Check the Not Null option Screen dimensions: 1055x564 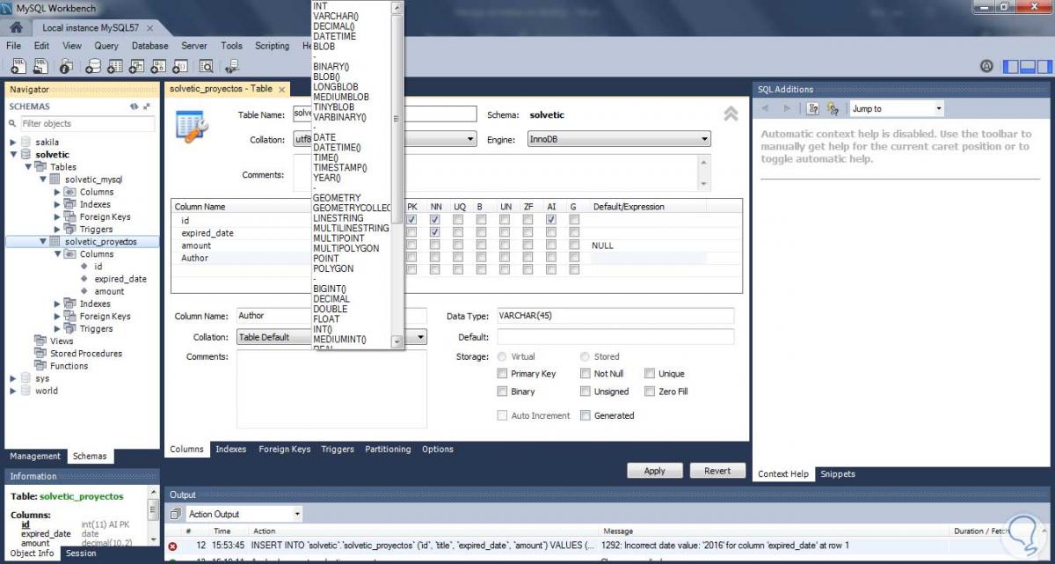pos(586,374)
